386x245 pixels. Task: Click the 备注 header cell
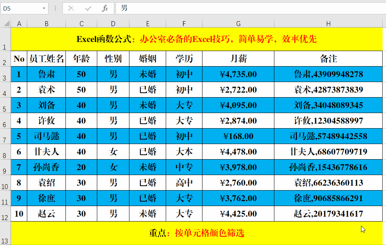(x=328, y=59)
